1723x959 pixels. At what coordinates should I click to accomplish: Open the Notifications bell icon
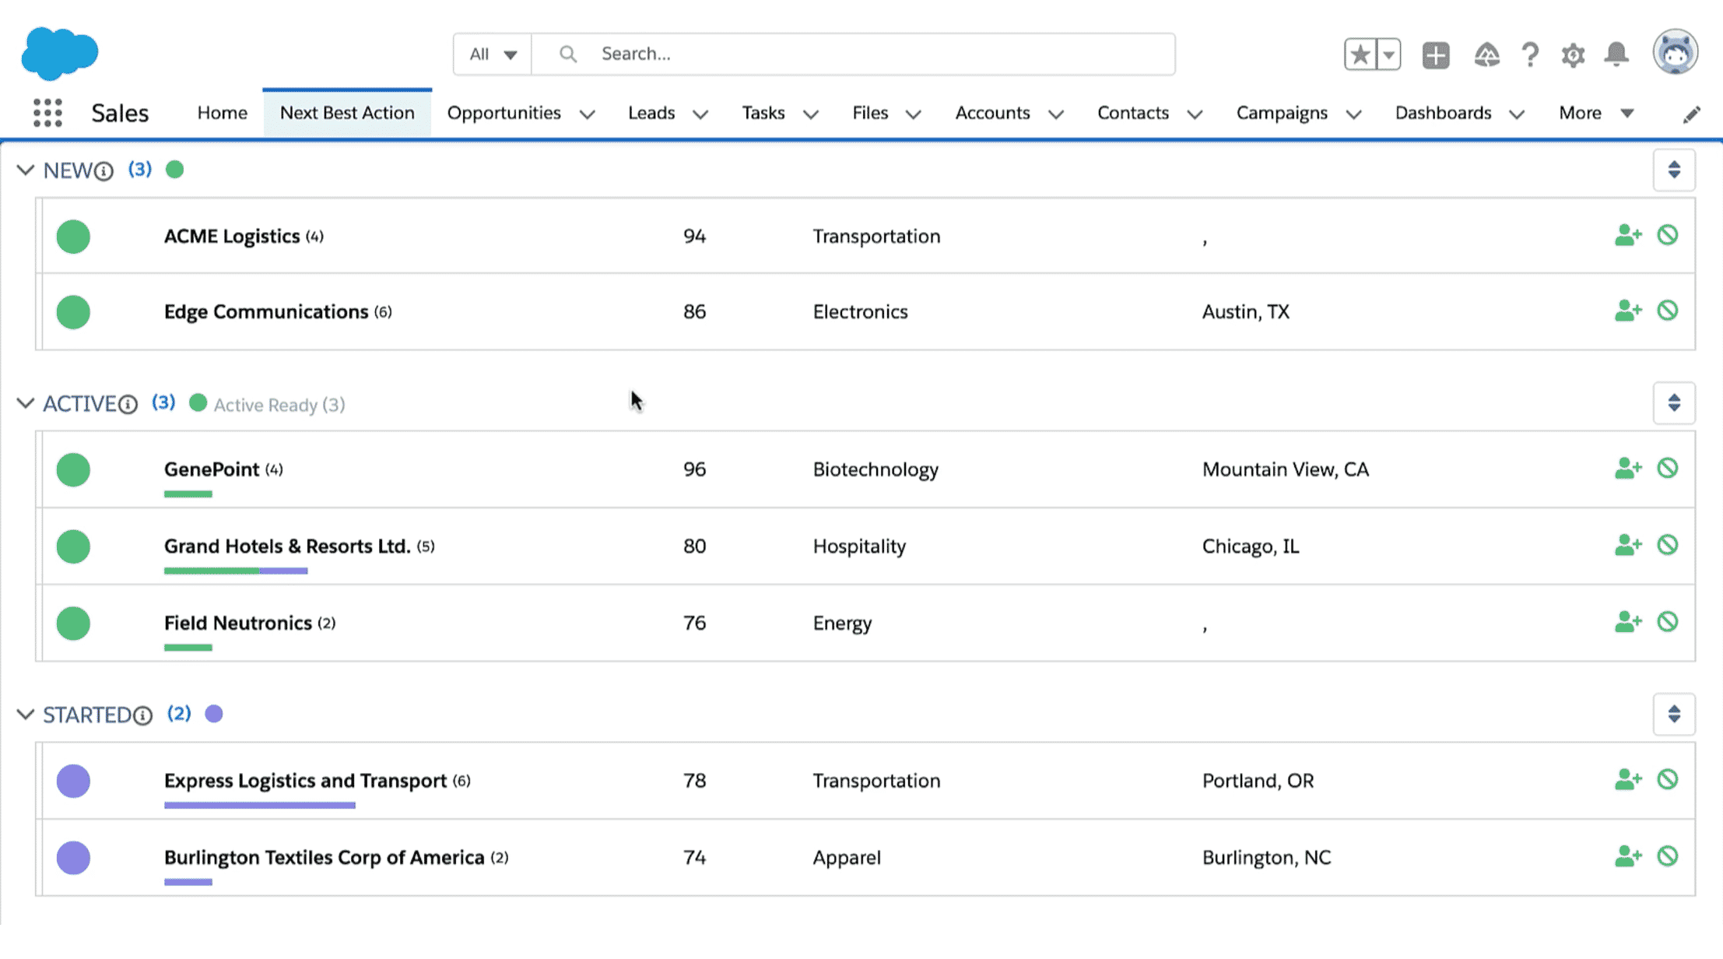point(1616,54)
